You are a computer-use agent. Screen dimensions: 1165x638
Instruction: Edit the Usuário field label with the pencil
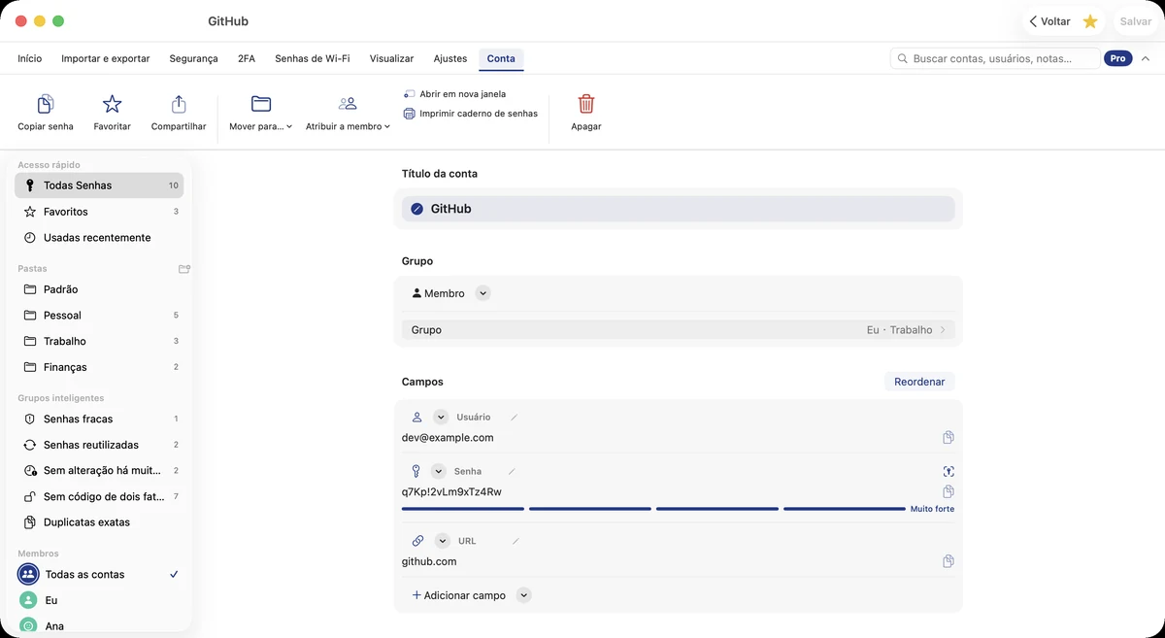pos(514,418)
